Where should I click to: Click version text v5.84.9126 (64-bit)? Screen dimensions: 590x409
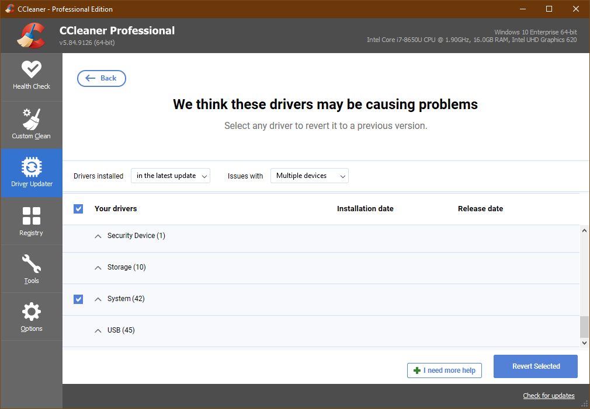click(x=87, y=43)
